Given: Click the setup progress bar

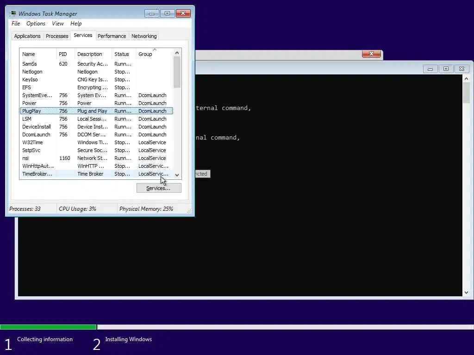Looking at the screenshot, I should (237, 327).
